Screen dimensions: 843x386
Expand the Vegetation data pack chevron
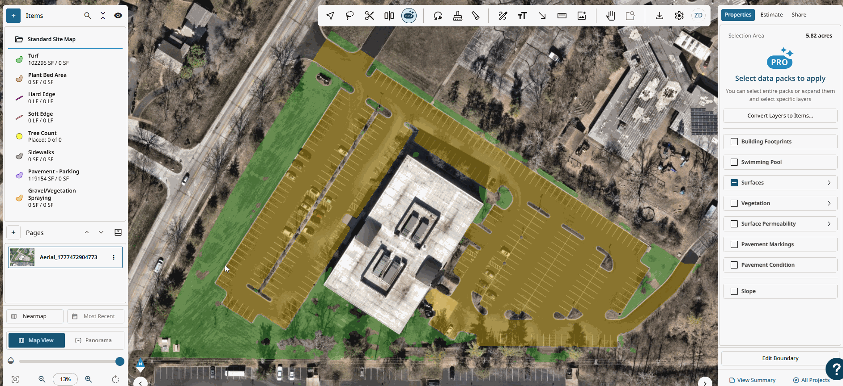pyautogui.click(x=829, y=203)
